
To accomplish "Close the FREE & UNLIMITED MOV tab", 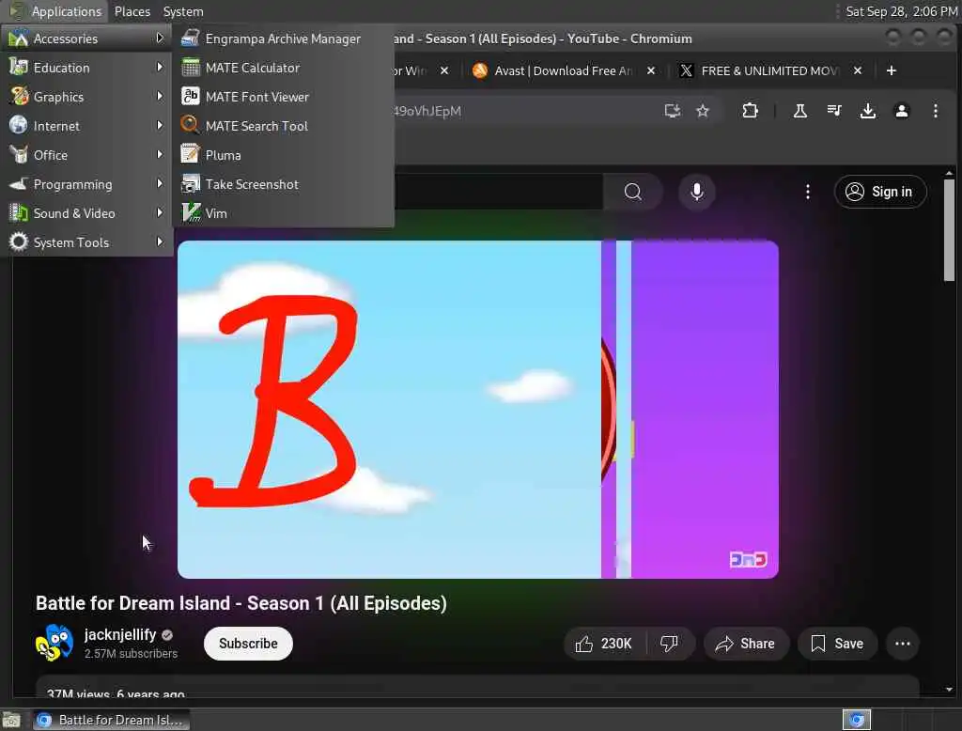I will click(858, 70).
